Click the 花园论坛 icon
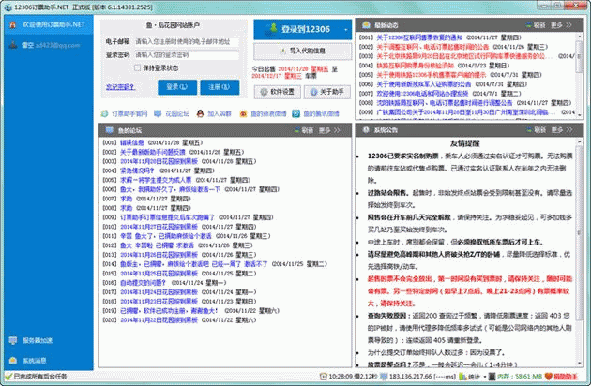 tap(158, 113)
